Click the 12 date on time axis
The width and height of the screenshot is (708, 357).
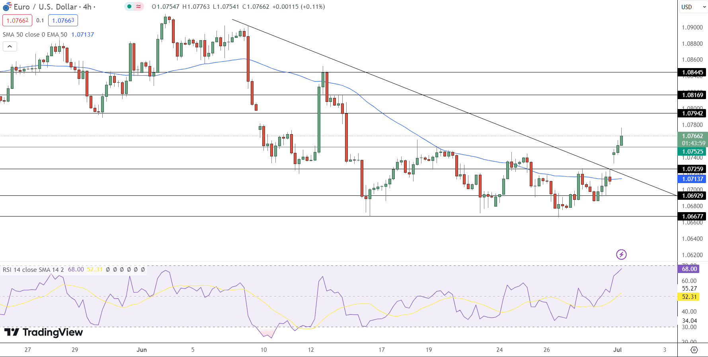click(x=311, y=350)
